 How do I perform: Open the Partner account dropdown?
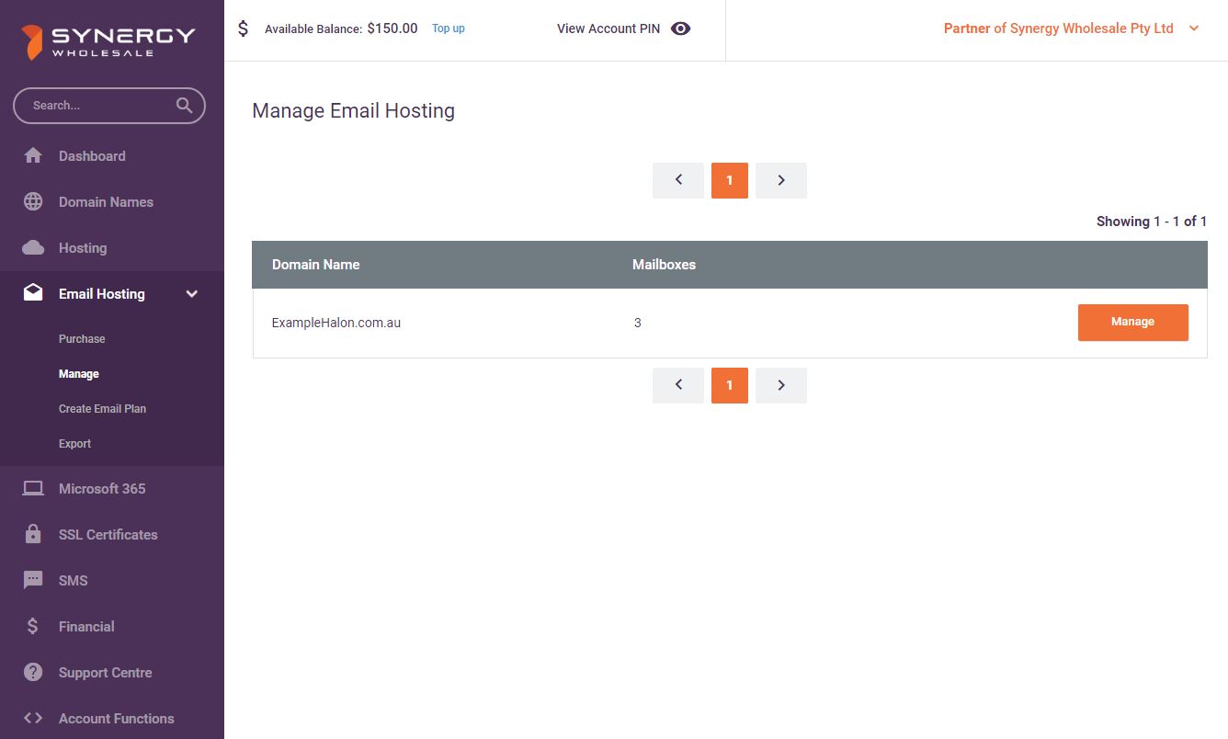point(1194,28)
